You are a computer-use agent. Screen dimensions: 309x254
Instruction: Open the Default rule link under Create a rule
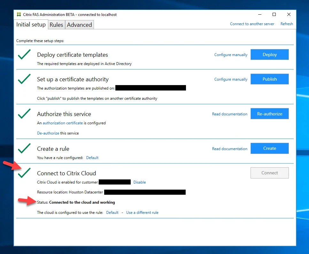(x=92, y=158)
